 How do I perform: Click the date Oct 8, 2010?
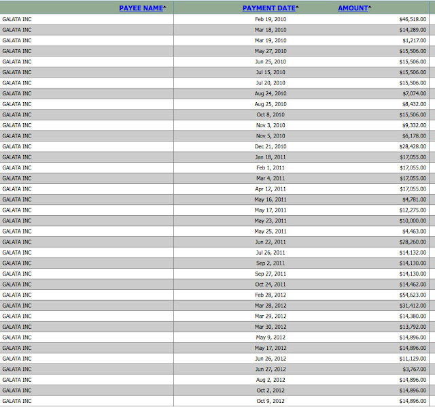click(x=271, y=115)
